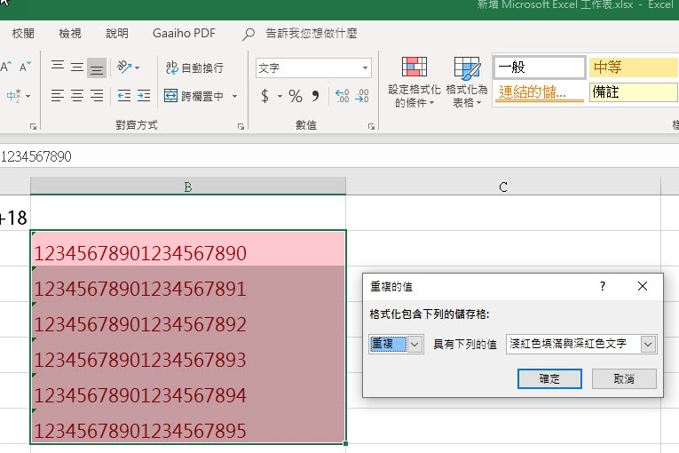Choose the 連結的儲... cell style
This screenshot has width=679, height=453.
(540, 91)
